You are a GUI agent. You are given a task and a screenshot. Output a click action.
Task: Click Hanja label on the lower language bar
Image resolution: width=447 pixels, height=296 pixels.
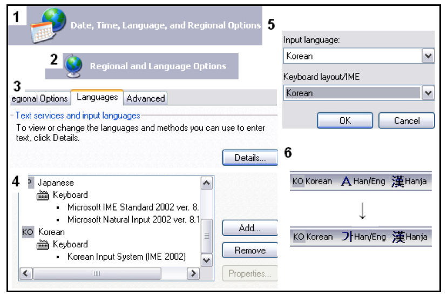click(416, 237)
